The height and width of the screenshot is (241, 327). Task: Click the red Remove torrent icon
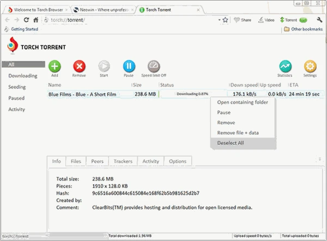point(79,67)
